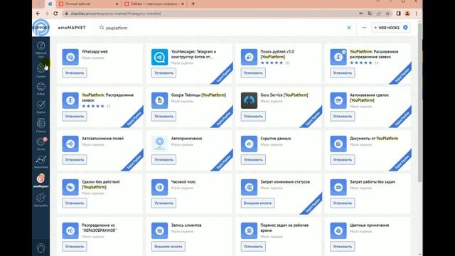This screenshot has width=455, height=256.
Task: Click the Автопримечания app icon
Action: click(x=159, y=144)
